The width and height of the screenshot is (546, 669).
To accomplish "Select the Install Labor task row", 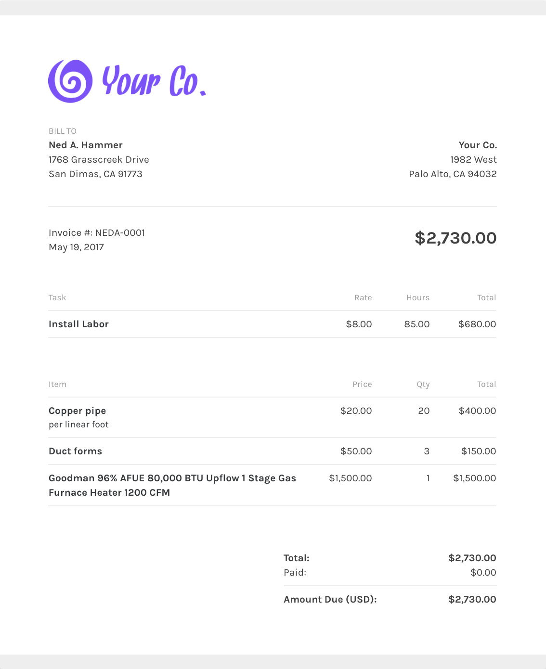I will 272,324.
